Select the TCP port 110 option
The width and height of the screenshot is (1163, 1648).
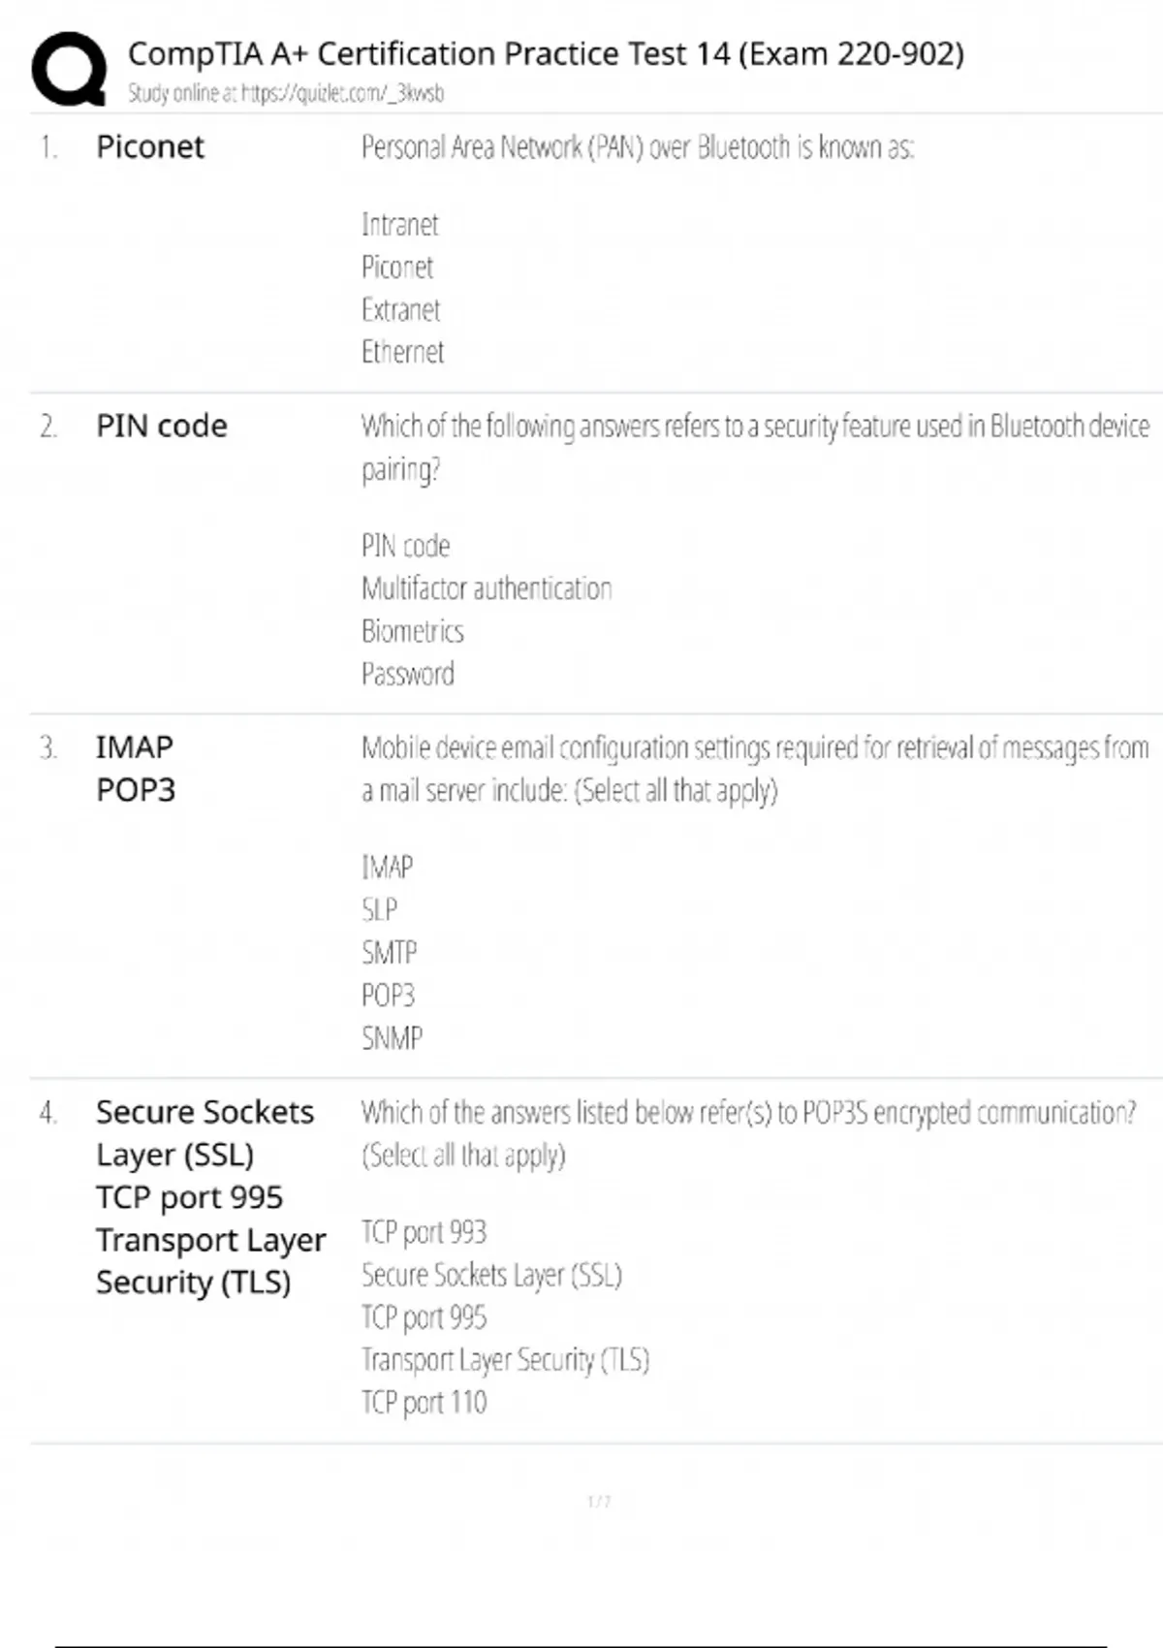click(x=424, y=1402)
